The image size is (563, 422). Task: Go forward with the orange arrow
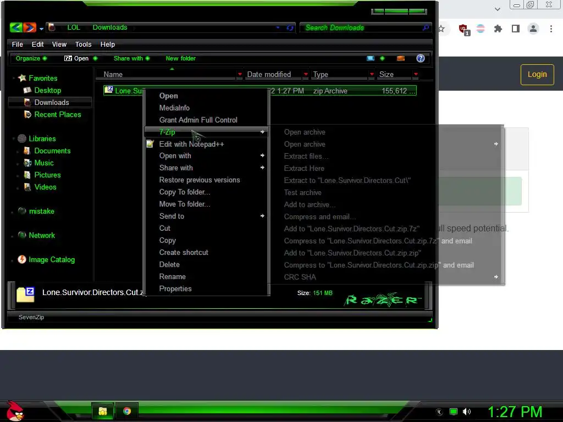(30, 27)
